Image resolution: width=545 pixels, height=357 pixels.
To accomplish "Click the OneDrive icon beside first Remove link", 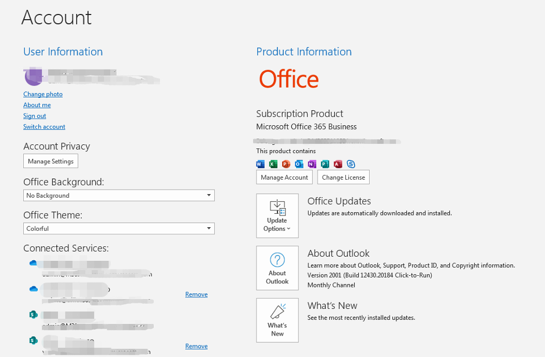I will 33,289.
